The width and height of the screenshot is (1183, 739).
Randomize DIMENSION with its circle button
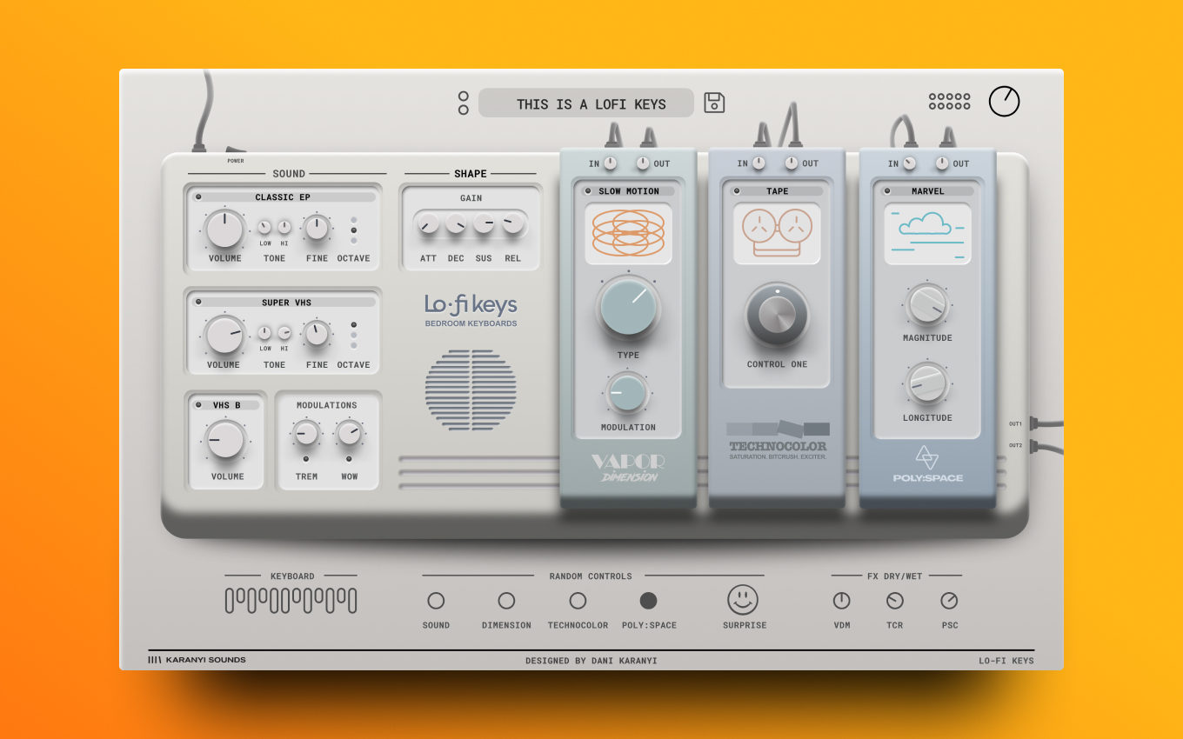coord(506,601)
